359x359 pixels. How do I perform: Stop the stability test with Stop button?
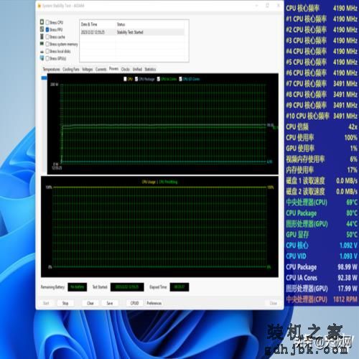click(x=65, y=303)
